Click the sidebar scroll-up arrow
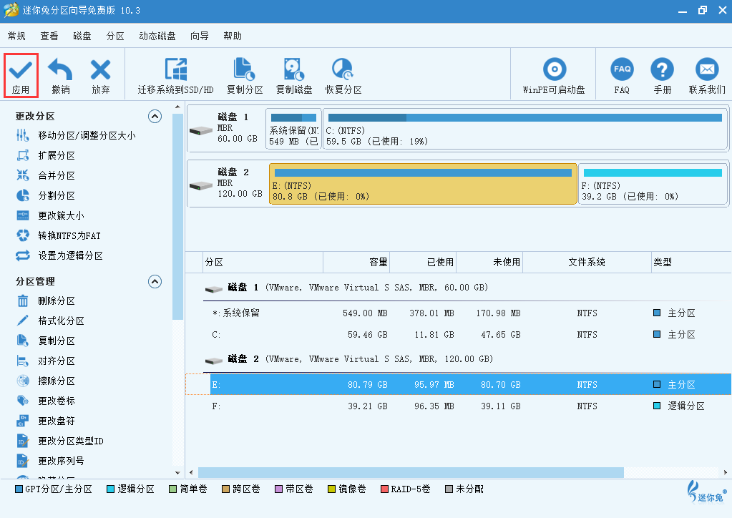Screen dimensions: 732x518 (177, 107)
